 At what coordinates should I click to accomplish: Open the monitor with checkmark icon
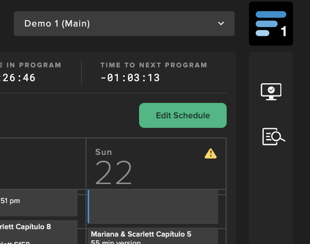271,92
